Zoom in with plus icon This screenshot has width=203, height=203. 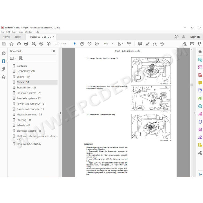[97, 44]
